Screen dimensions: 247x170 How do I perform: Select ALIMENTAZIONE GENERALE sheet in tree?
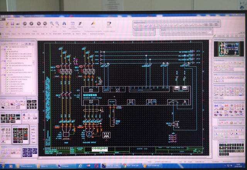19,77
